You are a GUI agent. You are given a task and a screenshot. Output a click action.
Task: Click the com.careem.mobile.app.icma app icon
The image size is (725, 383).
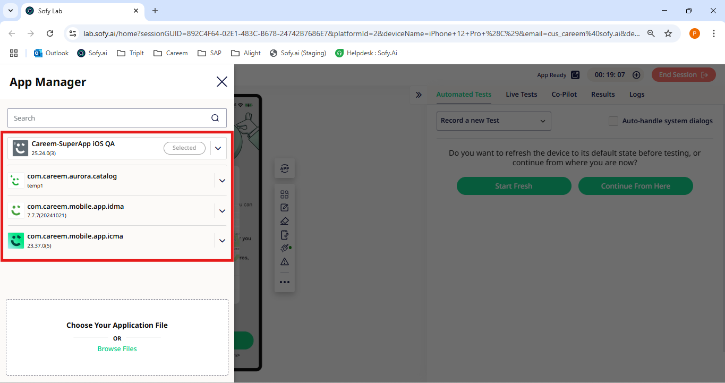click(x=16, y=241)
